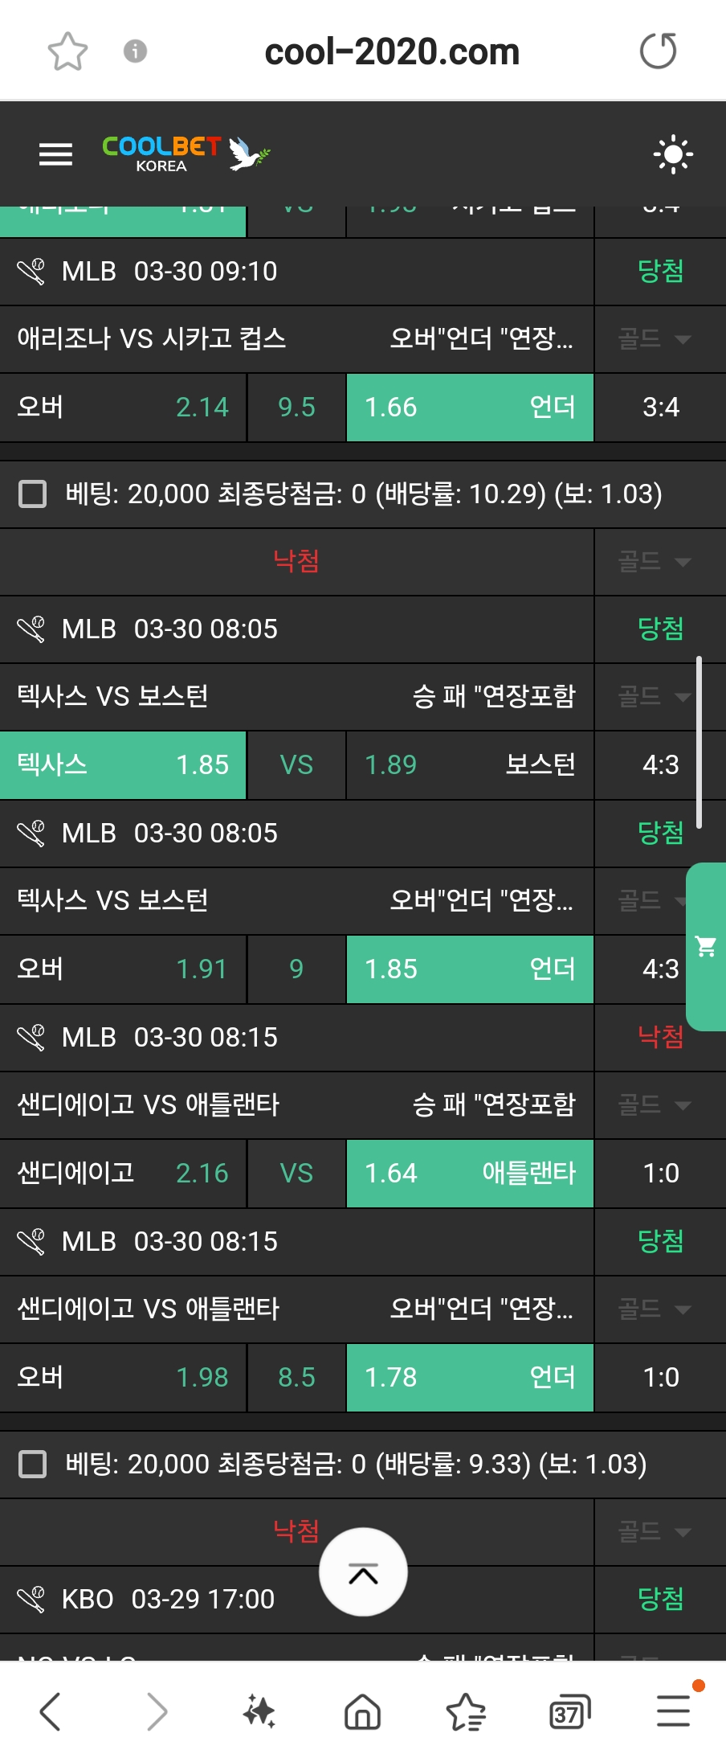Select the 텍사스 1.85 odds cell
Viewport: 726px width, 1762px height.
point(123,764)
